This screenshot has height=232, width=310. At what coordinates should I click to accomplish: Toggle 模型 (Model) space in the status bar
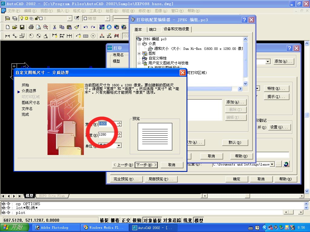point(199,220)
